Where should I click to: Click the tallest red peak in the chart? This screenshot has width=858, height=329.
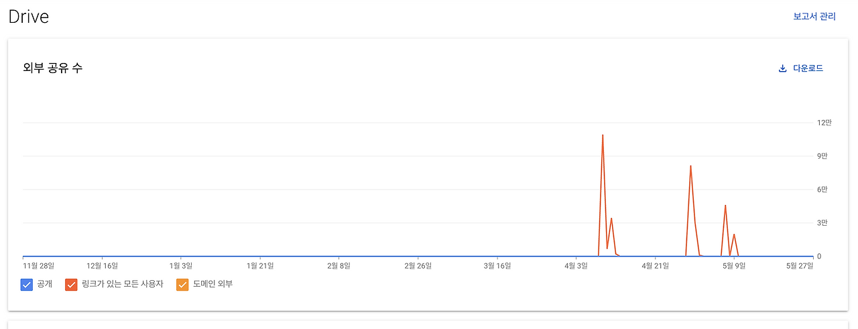[x=603, y=135]
